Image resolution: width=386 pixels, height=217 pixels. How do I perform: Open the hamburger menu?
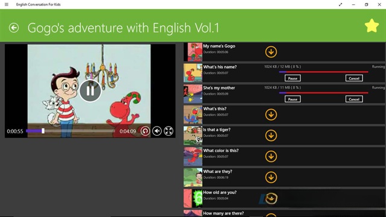tap(7, 4)
